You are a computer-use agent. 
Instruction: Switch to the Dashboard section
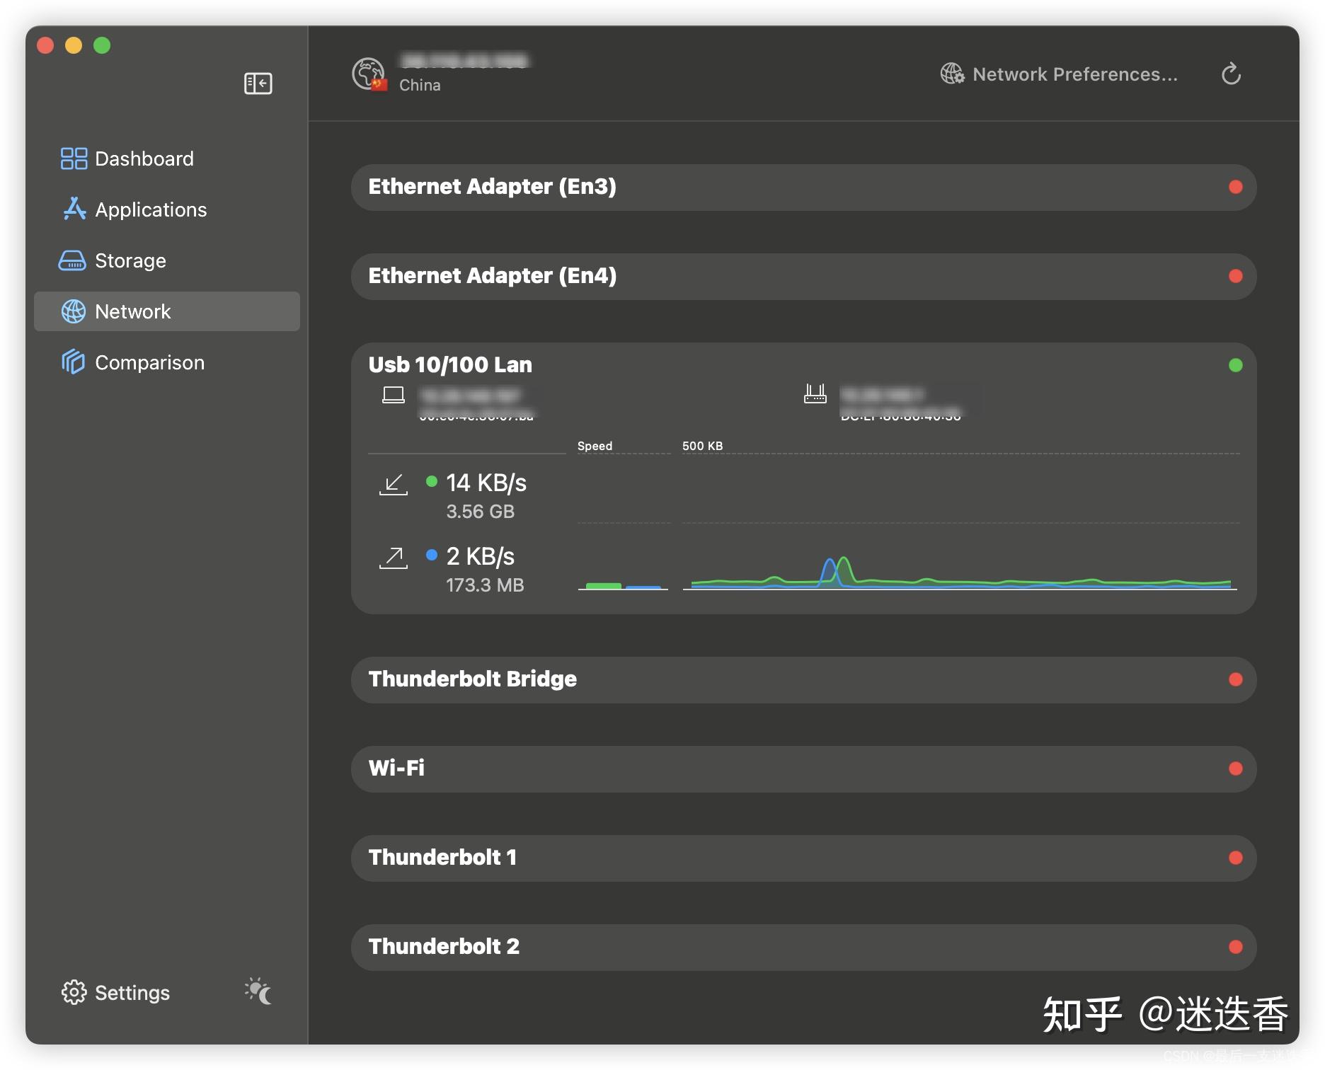[x=144, y=159]
